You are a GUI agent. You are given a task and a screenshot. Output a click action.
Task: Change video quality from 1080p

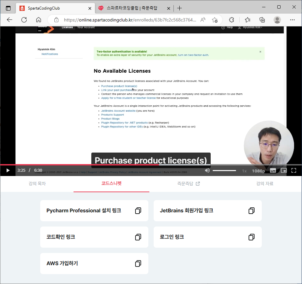click(258, 171)
